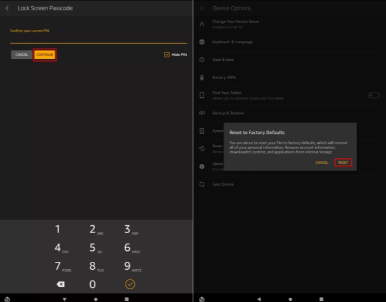Toggle the Find Your Tablet switch
This screenshot has width=386, height=302.
coord(373,95)
